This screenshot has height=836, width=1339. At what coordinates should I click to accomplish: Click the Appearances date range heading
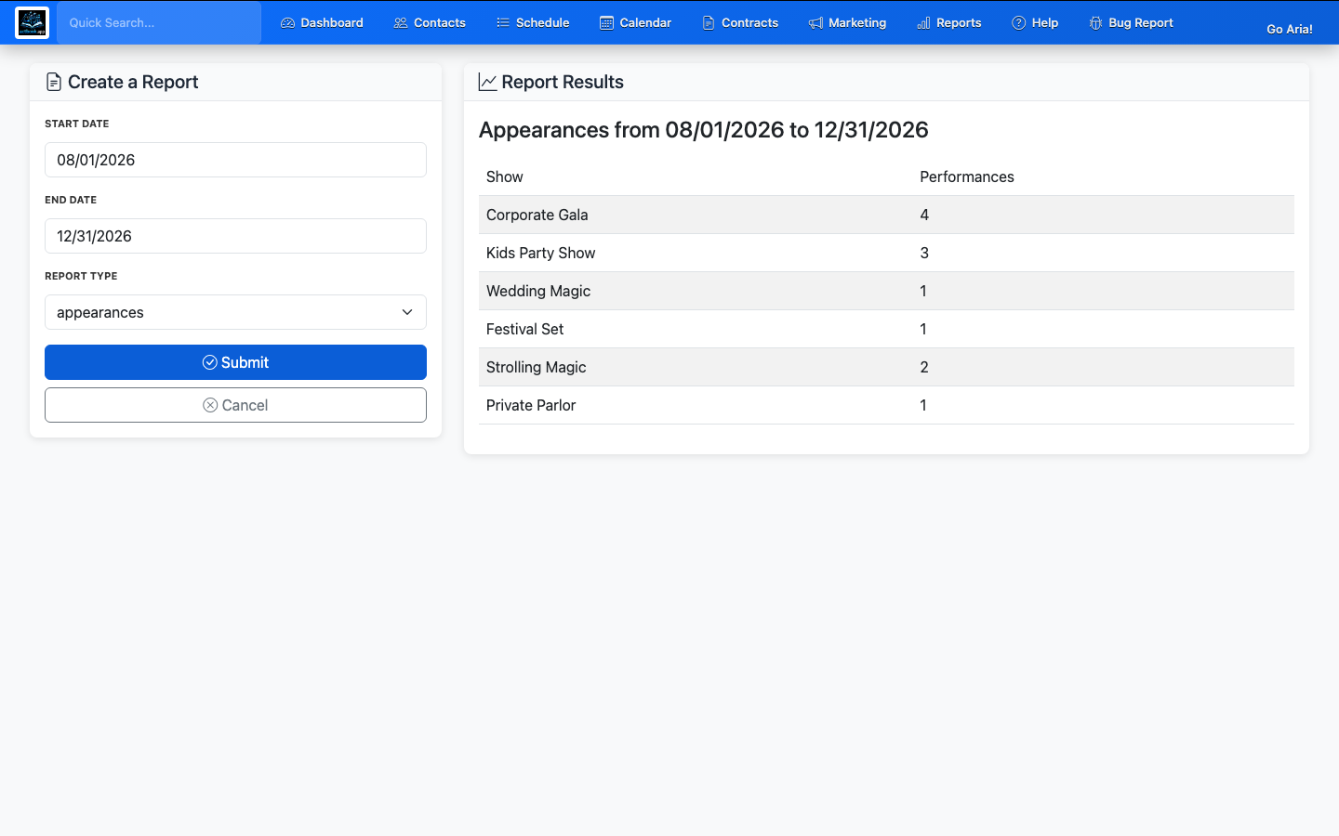pos(704,130)
